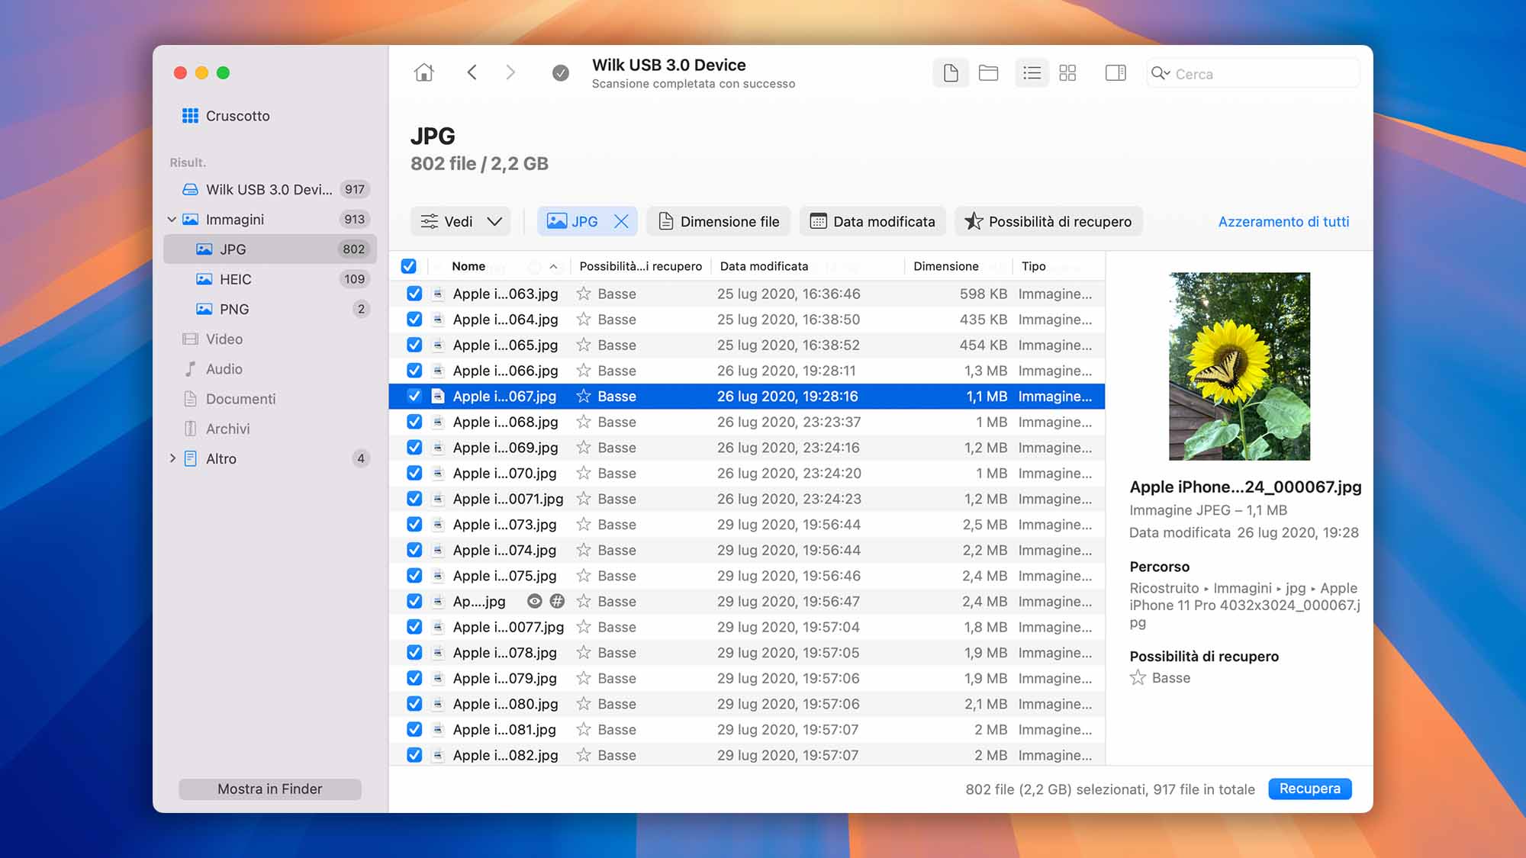Toggle sort arrow in Nome column
The image size is (1526, 858).
(x=553, y=267)
